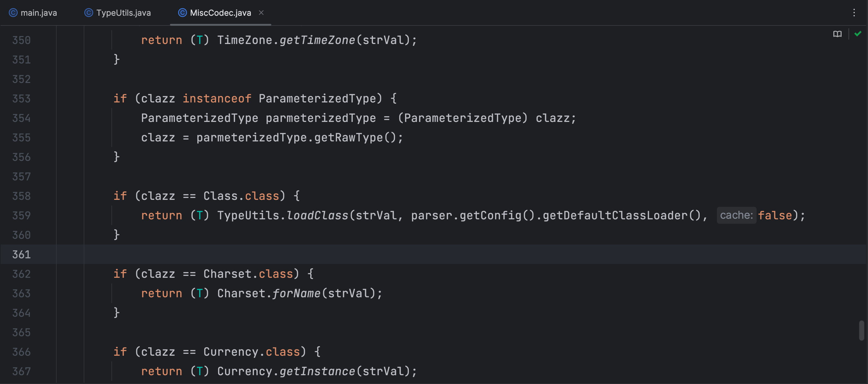Click parmeterizedType variable declaration on line 354
Image resolution: width=868 pixels, height=384 pixels.
(320, 118)
